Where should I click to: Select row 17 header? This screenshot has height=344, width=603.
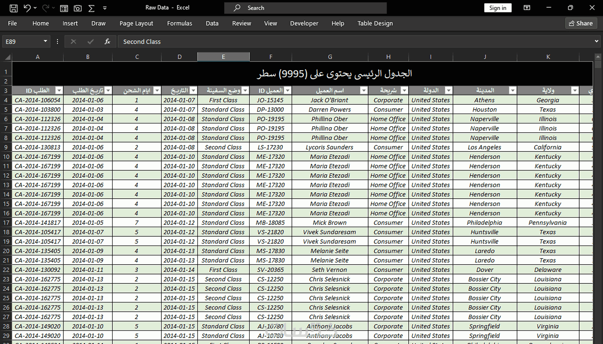click(6, 223)
